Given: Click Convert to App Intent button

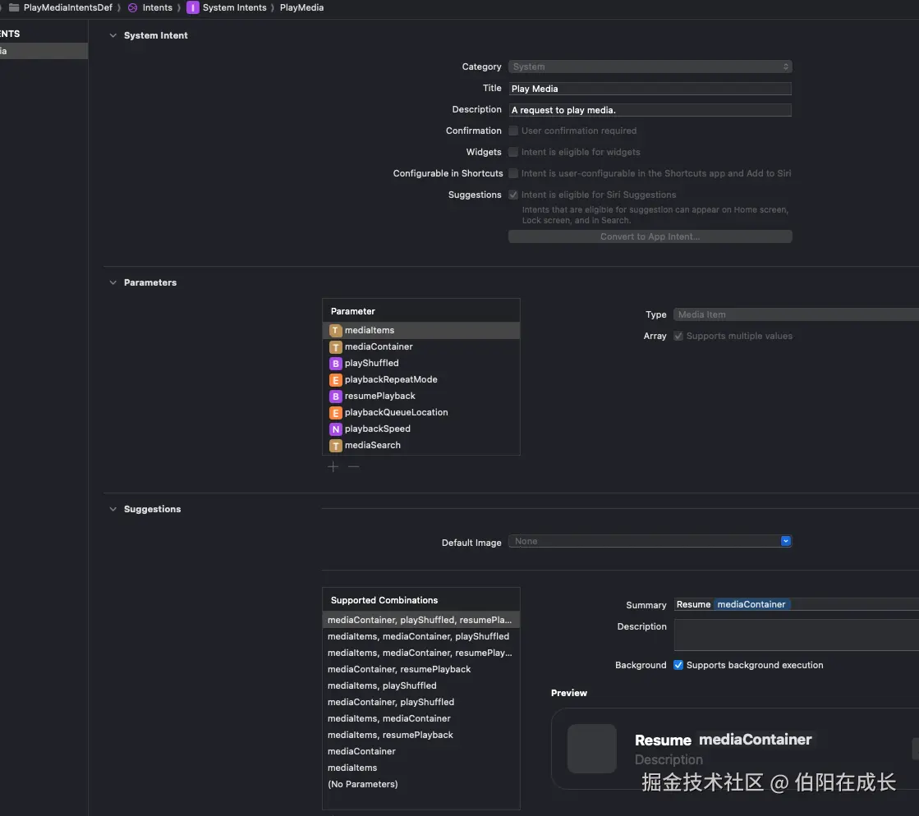Looking at the screenshot, I should click(650, 236).
